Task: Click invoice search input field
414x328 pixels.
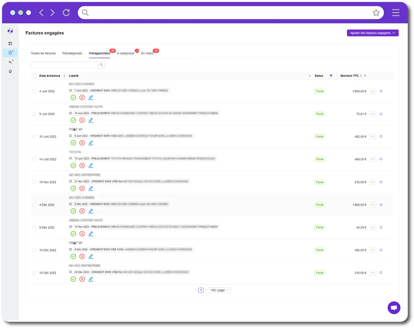Action: [x=65, y=65]
